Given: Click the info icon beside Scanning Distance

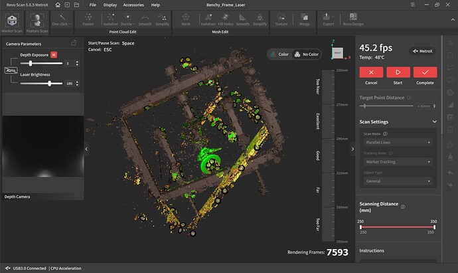Looking at the screenshot, I should pos(403,207).
